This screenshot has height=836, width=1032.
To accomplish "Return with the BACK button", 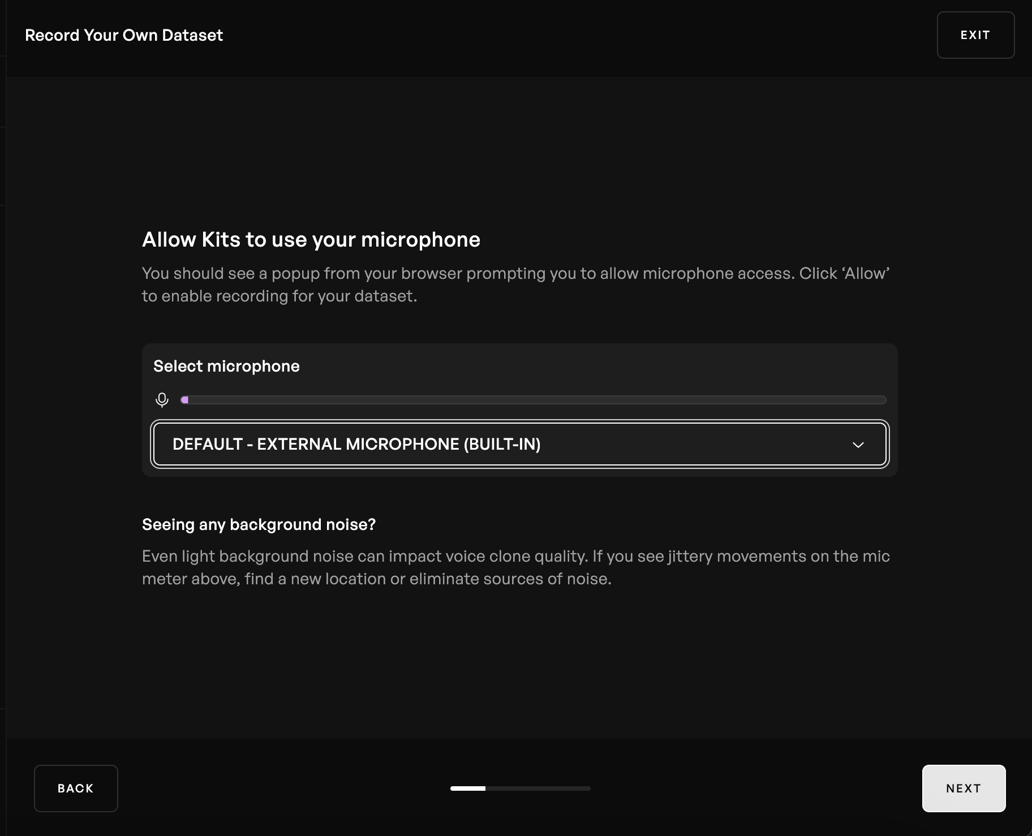I will 76,788.
